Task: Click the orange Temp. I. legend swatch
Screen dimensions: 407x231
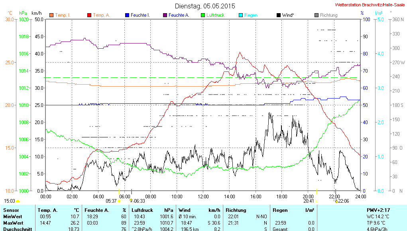Action: (51, 15)
